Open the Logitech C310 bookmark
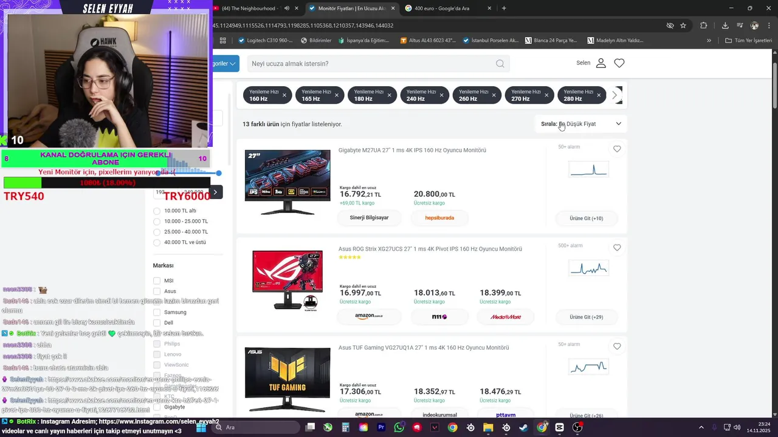 point(265,41)
